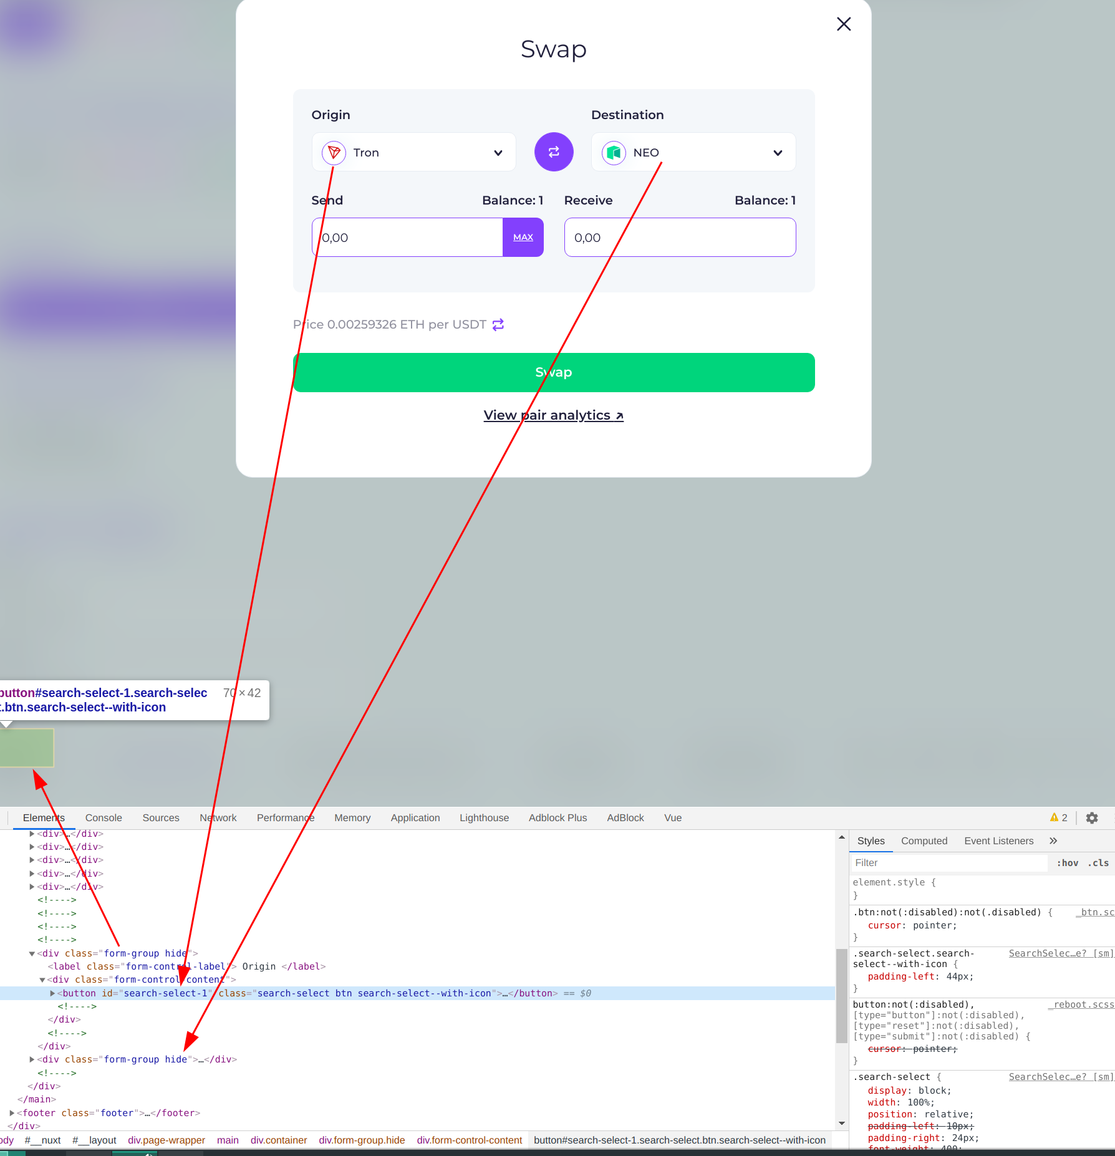
Task: Select the Computed pane tab
Action: click(x=924, y=841)
